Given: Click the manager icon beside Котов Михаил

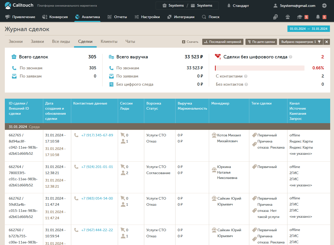Looking at the screenshot, I should [214, 135].
